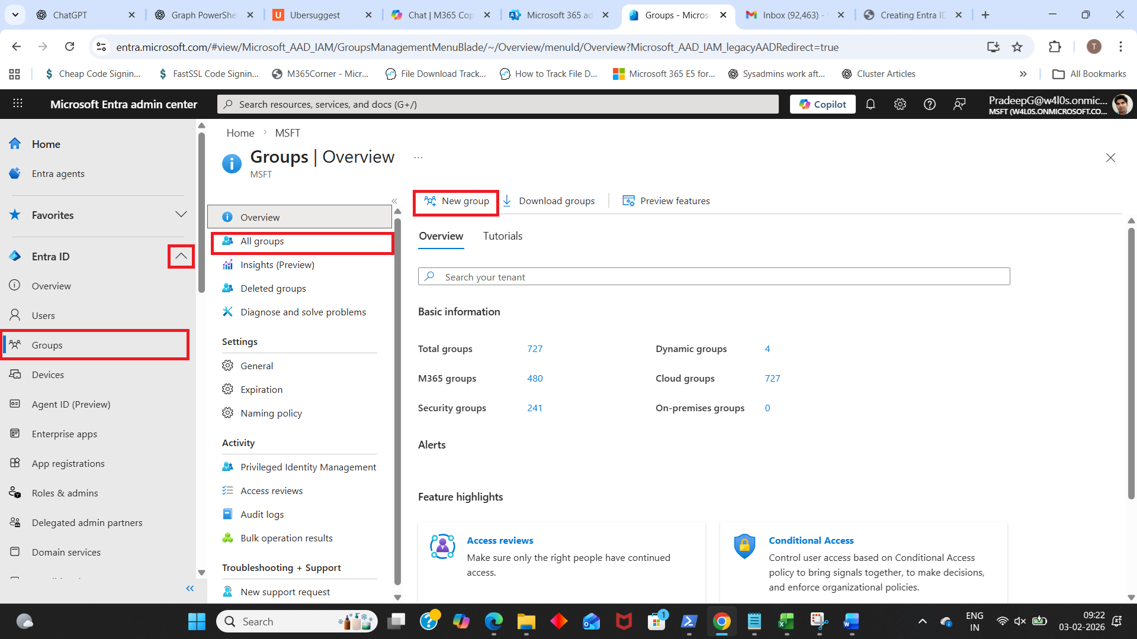1137x639 pixels.
Task: Click the New group button
Action: (x=456, y=201)
